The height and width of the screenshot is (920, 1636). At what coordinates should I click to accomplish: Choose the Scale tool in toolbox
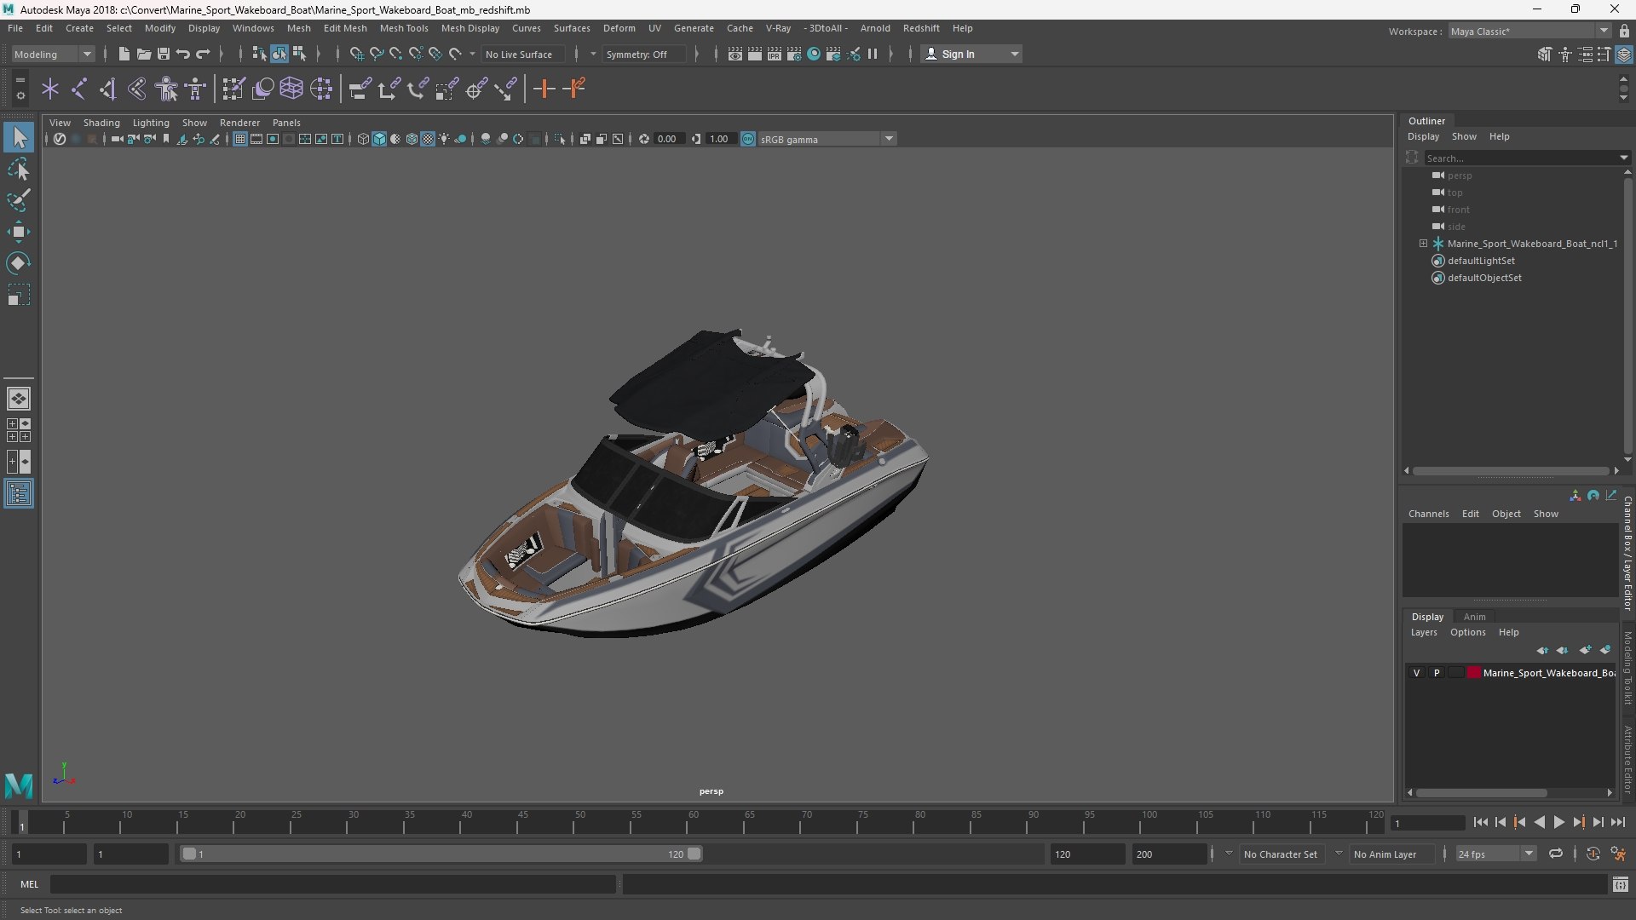pos(19,295)
